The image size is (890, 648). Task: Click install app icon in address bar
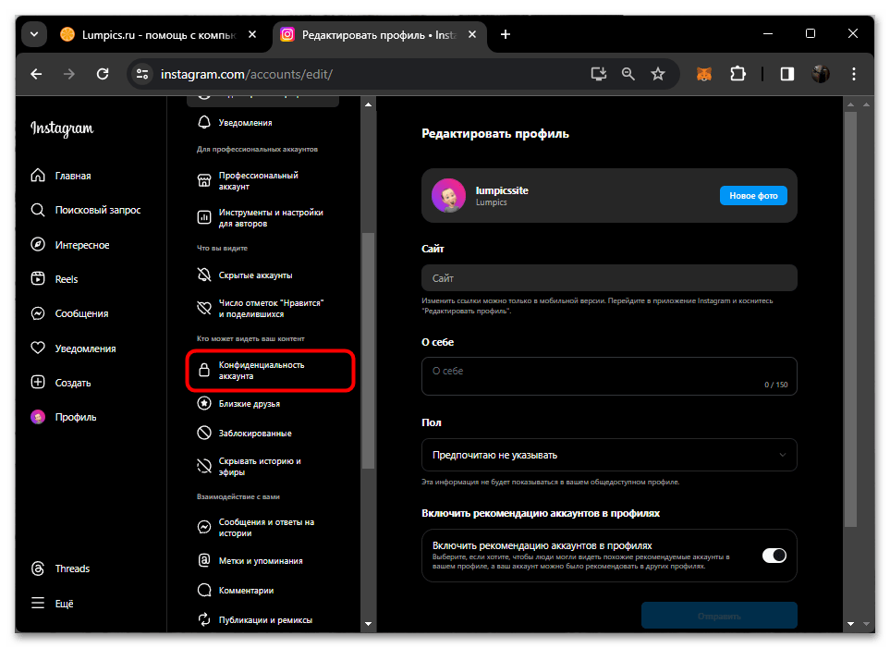598,74
